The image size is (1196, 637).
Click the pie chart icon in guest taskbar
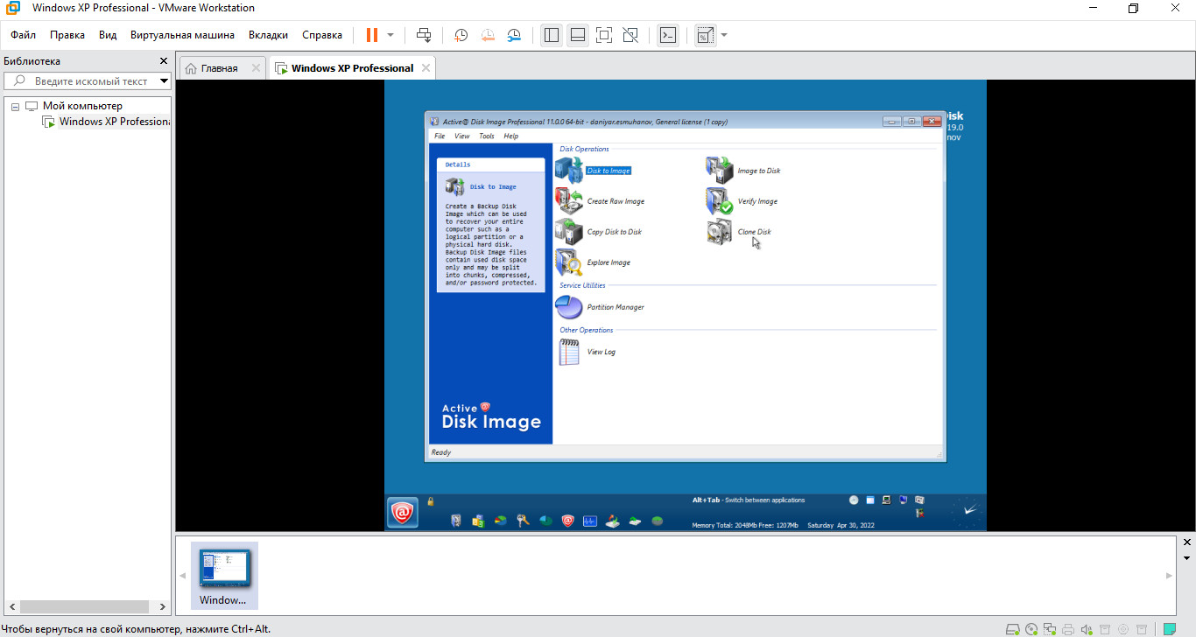coord(501,521)
